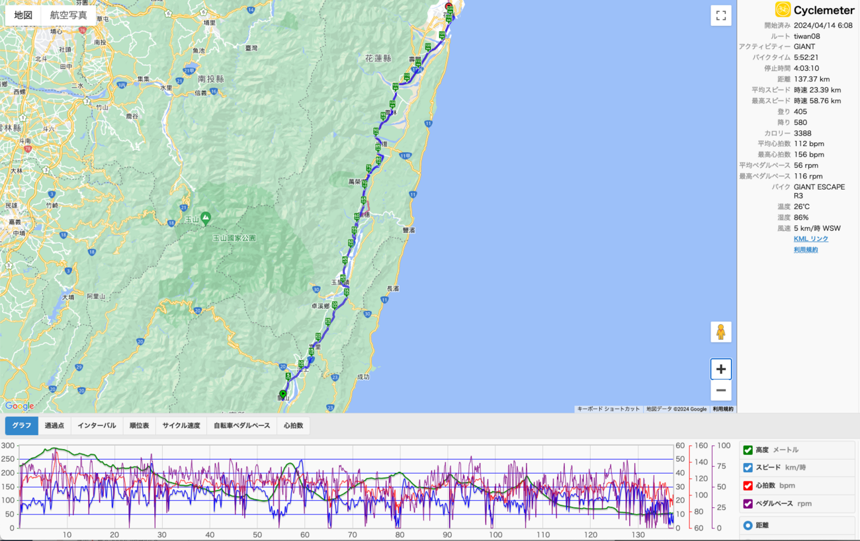Click the 5 km route marker
The image size is (860, 541).
tap(288, 376)
